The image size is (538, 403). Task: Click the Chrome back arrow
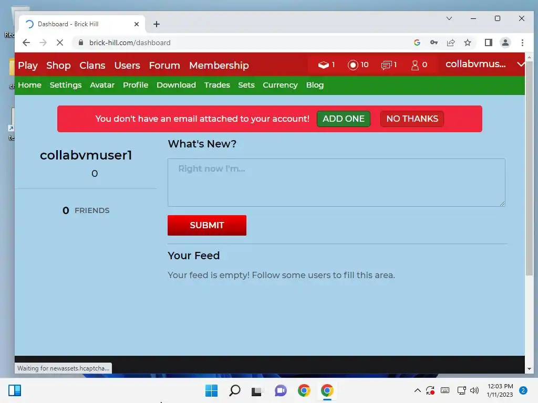click(26, 43)
